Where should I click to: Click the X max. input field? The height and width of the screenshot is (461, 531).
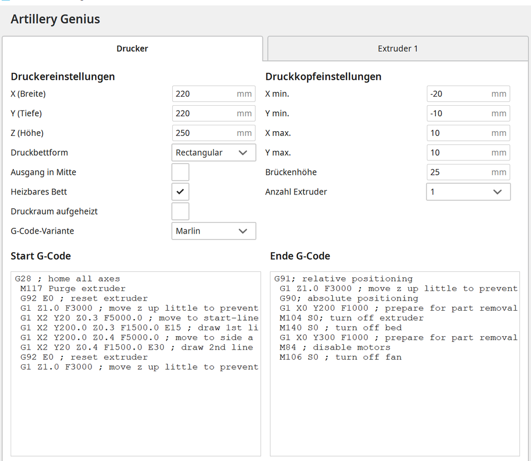468,133
